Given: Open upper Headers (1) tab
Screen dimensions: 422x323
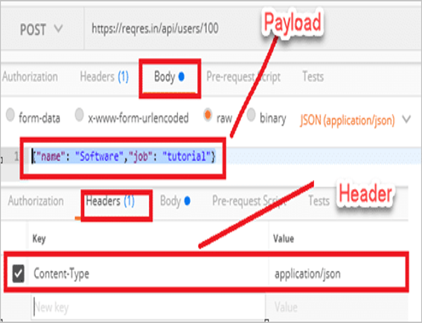Looking at the screenshot, I should [x=104, y=77].
